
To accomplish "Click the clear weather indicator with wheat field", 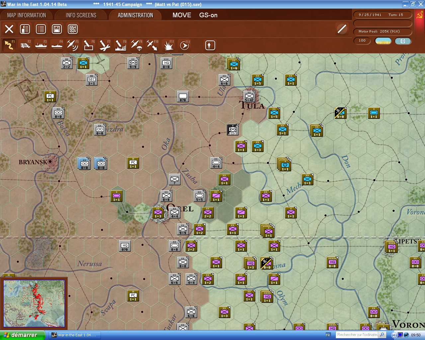I will click(383, 41).
